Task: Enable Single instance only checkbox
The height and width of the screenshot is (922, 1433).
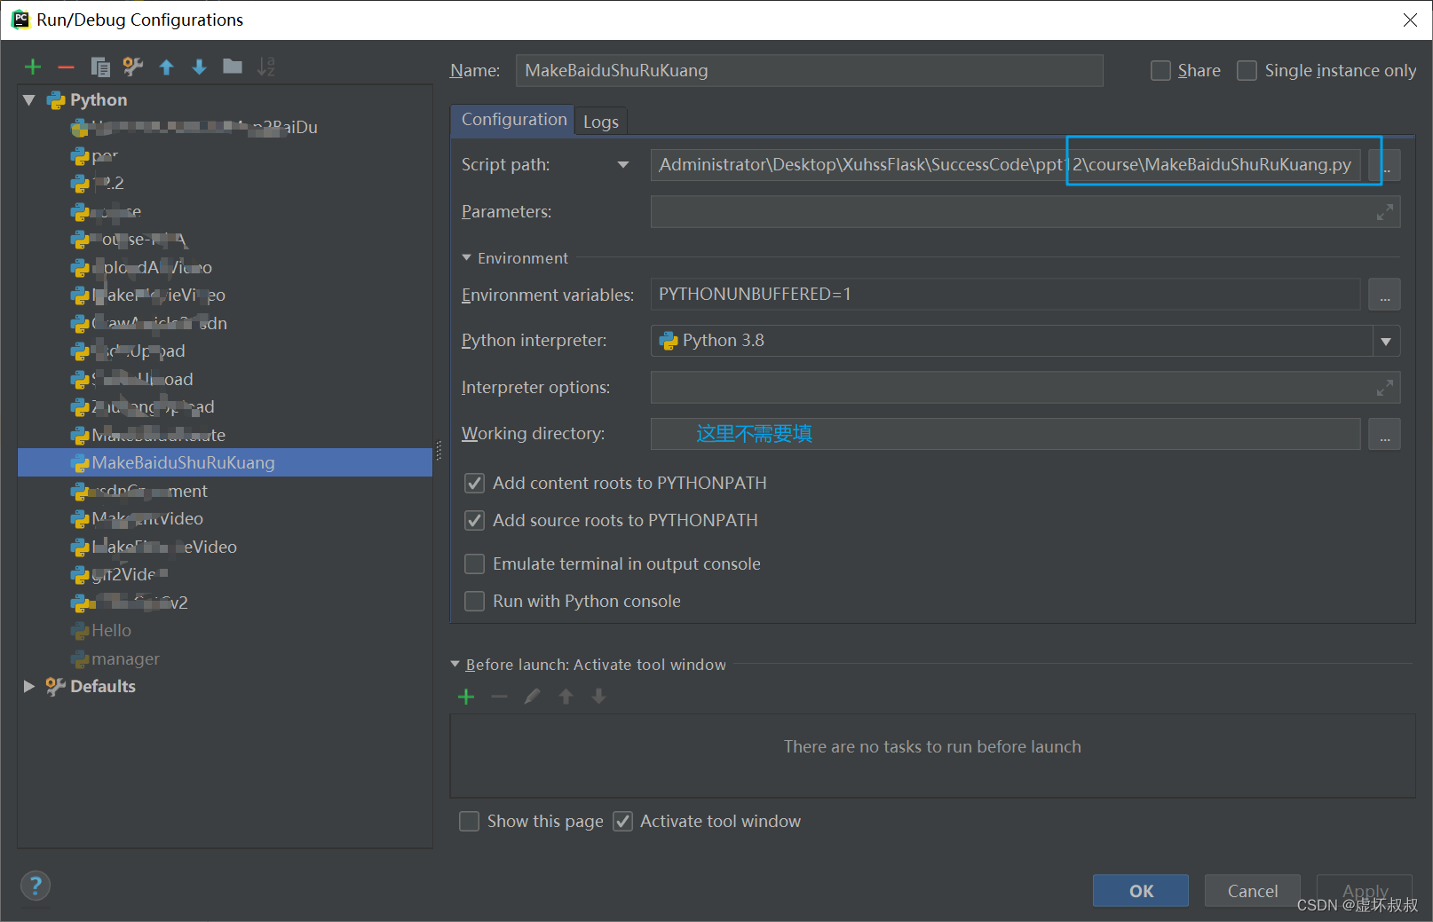Action: pyautogui.click(x=1247, y=70)
